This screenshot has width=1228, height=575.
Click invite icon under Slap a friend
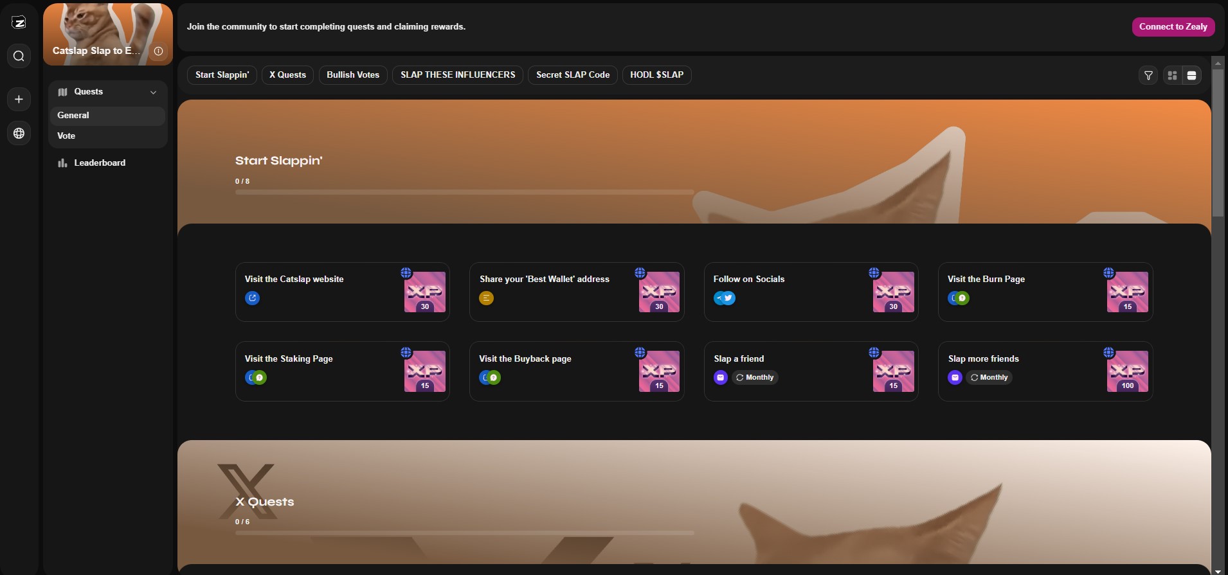coord(721,378)
